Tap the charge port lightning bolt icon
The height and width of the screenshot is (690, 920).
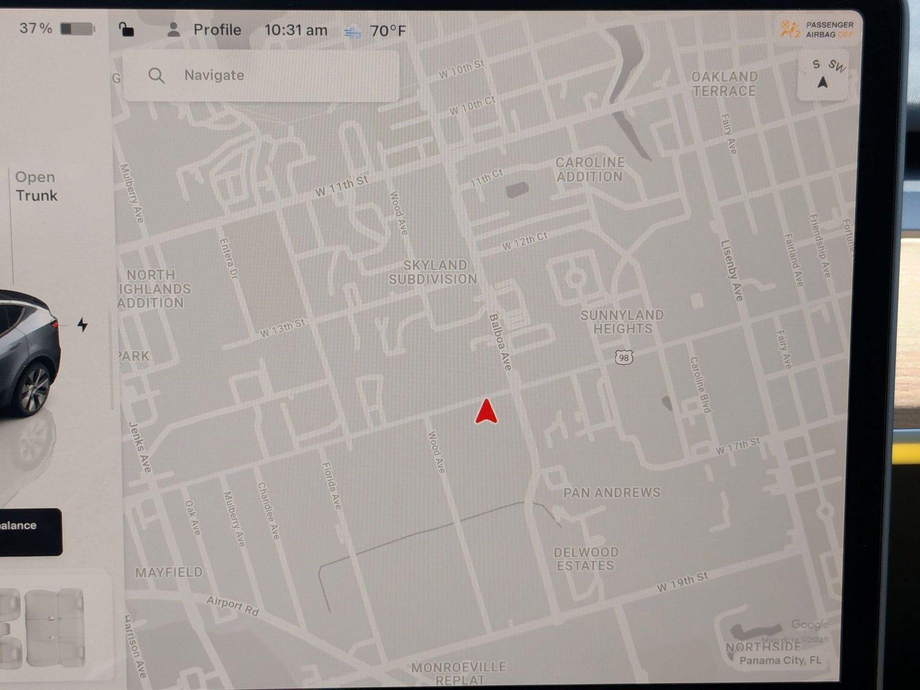click(x=83, y=325)
